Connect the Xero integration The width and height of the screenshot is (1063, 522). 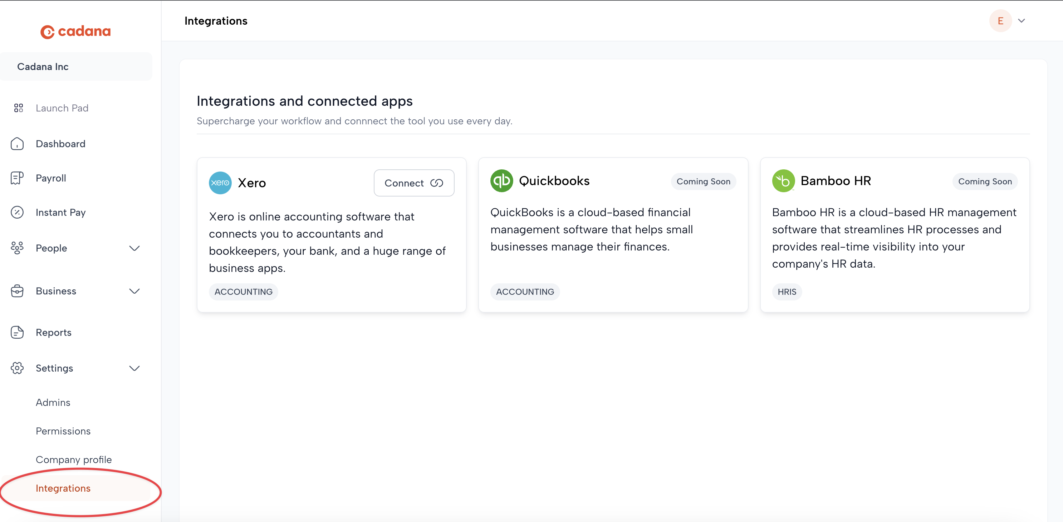click(413, 183)
